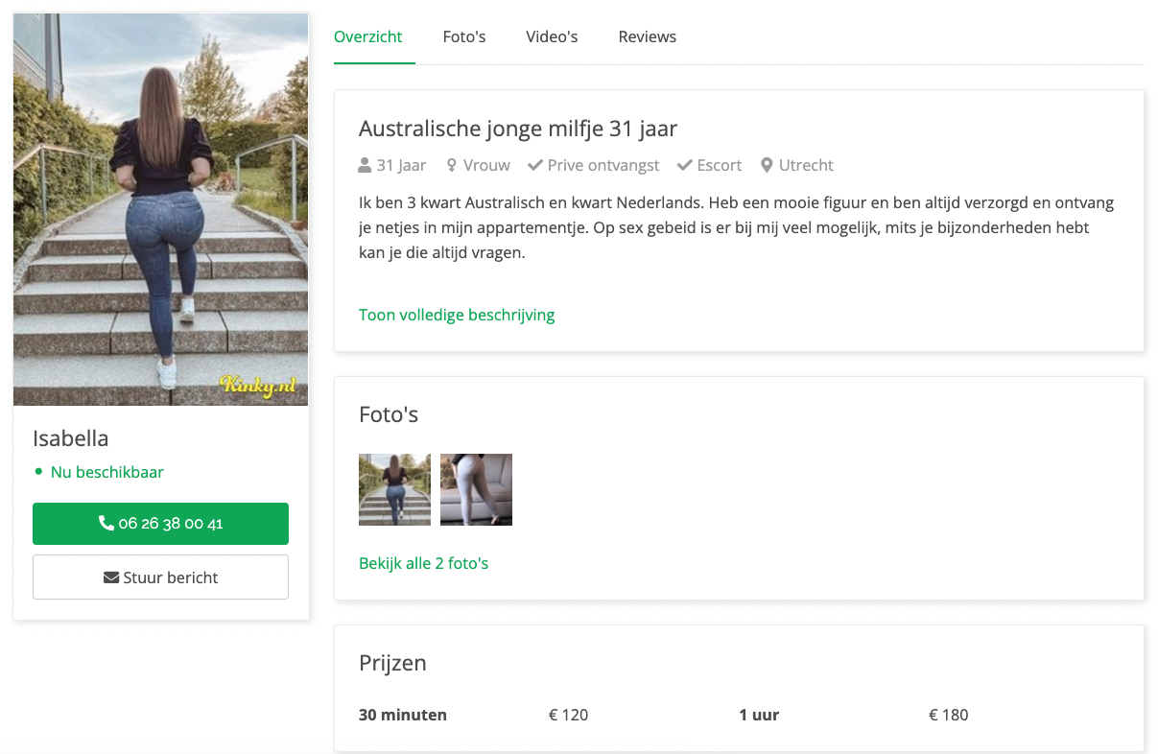Click the € 120 price value

pos(568,715)
